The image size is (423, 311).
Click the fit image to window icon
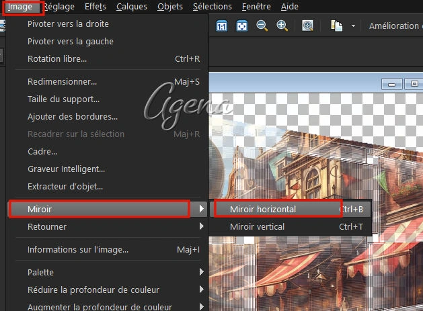241,26
